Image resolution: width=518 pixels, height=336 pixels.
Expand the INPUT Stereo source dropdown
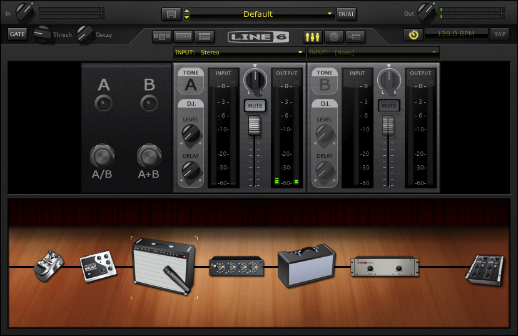[x=239, y=53]
